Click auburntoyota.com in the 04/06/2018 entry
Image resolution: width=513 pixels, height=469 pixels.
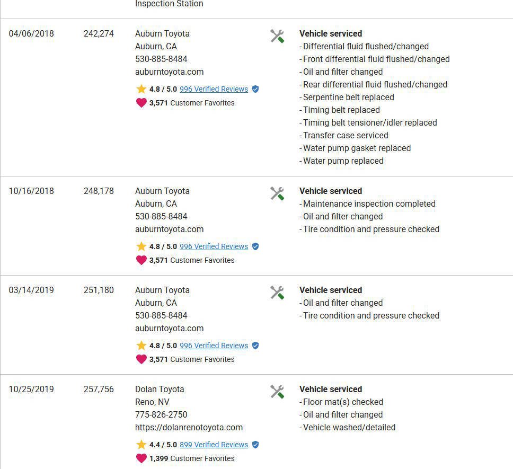(169, 72)
